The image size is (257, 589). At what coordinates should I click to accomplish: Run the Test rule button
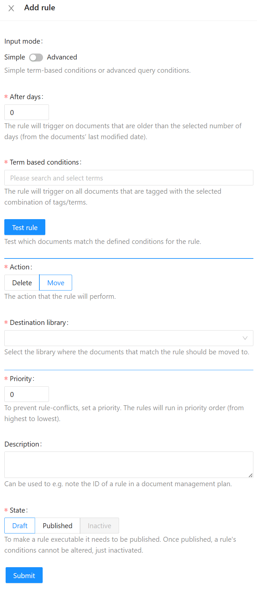(x=25, y=227)
